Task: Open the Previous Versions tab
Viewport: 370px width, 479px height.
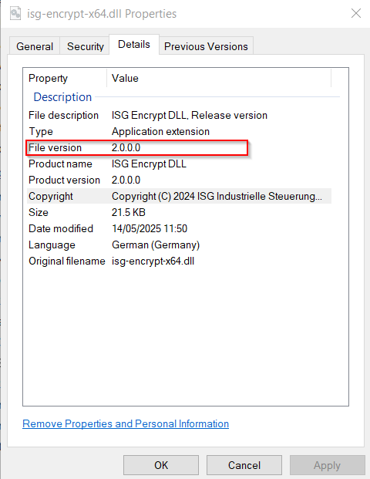Action: 206,46
